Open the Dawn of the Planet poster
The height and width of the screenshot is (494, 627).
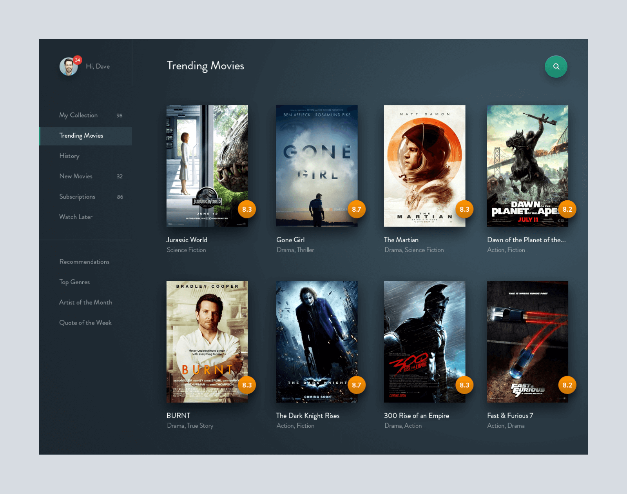click(527, 165)
